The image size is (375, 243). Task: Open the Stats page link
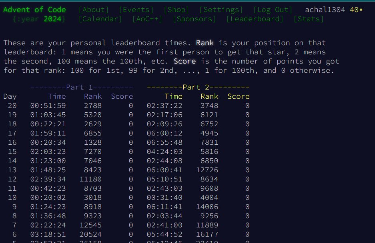click(309, 19)
